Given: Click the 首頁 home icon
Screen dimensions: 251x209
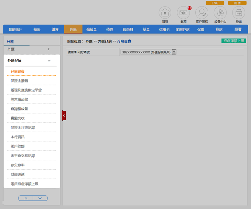Looking at the screenshot, I should [165, 13].
